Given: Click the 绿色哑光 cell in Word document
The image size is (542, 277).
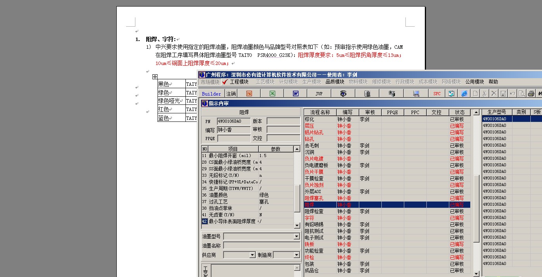Looking at the screenshot, I should coord(171,101).
